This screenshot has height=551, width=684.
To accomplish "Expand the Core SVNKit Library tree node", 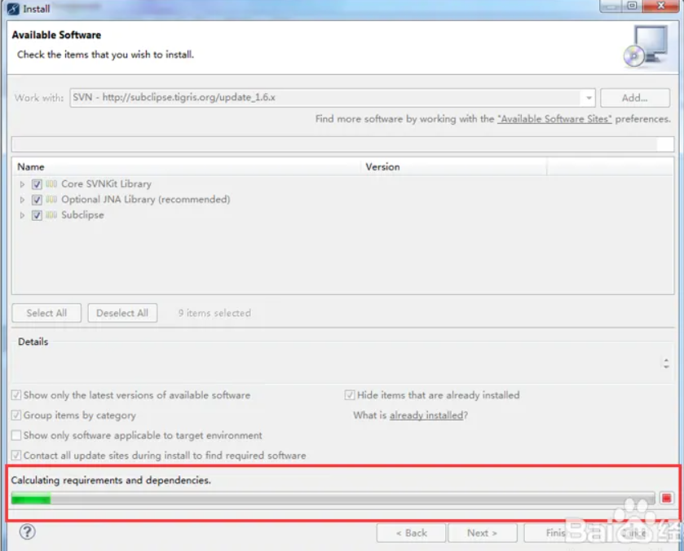I will (22, 184).
